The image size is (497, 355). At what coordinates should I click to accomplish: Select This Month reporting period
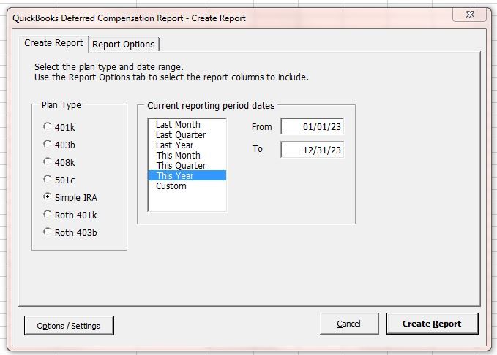click(178, 156)
